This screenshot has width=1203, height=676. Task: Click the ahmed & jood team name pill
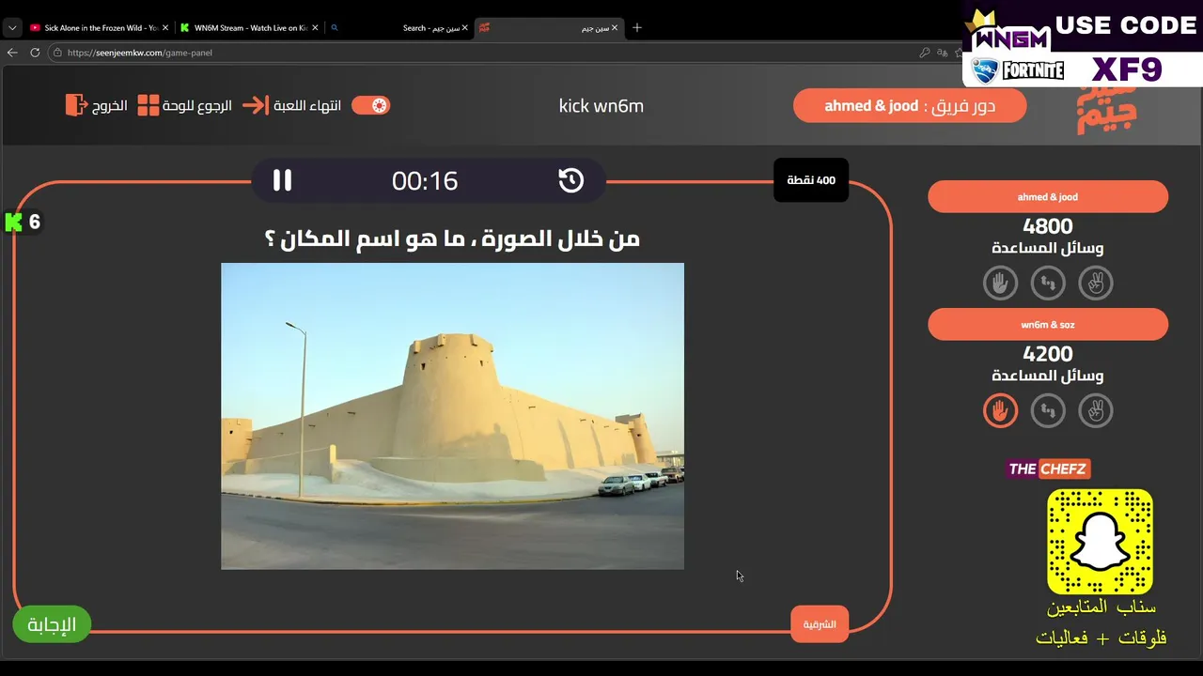1048,197
